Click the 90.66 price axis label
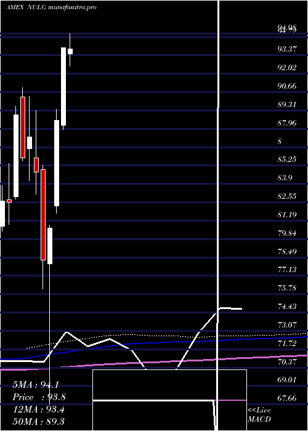The image size is (308, 431). 287,86
